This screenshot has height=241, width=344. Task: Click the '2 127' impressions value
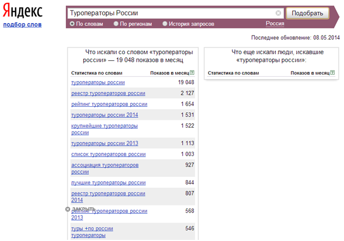(187, 93)
